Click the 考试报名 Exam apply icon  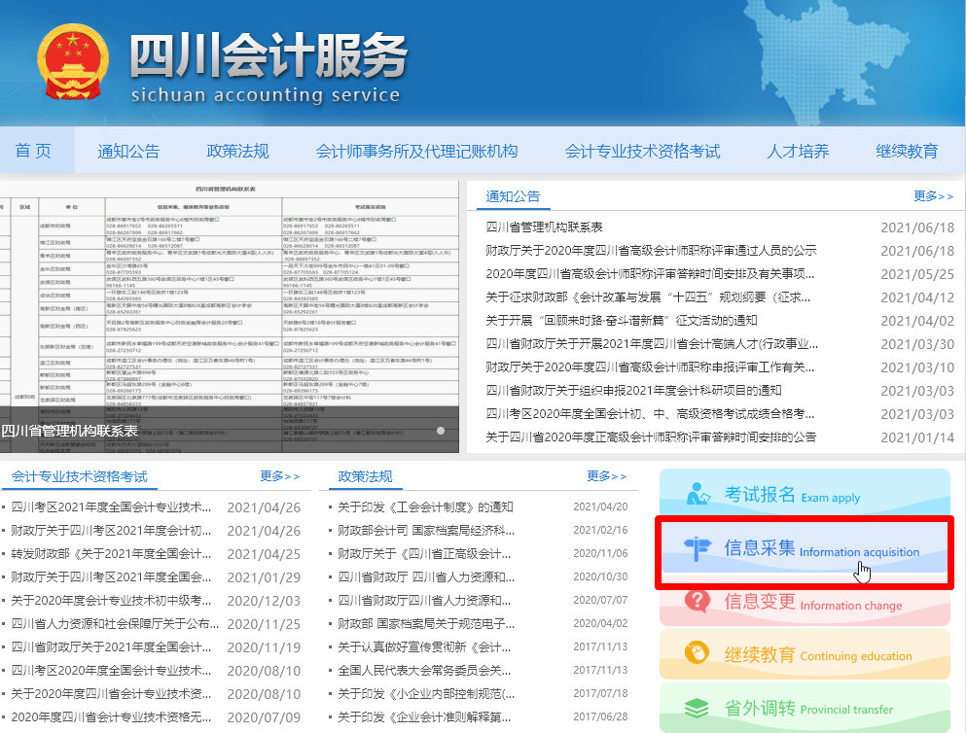(698, 496)
